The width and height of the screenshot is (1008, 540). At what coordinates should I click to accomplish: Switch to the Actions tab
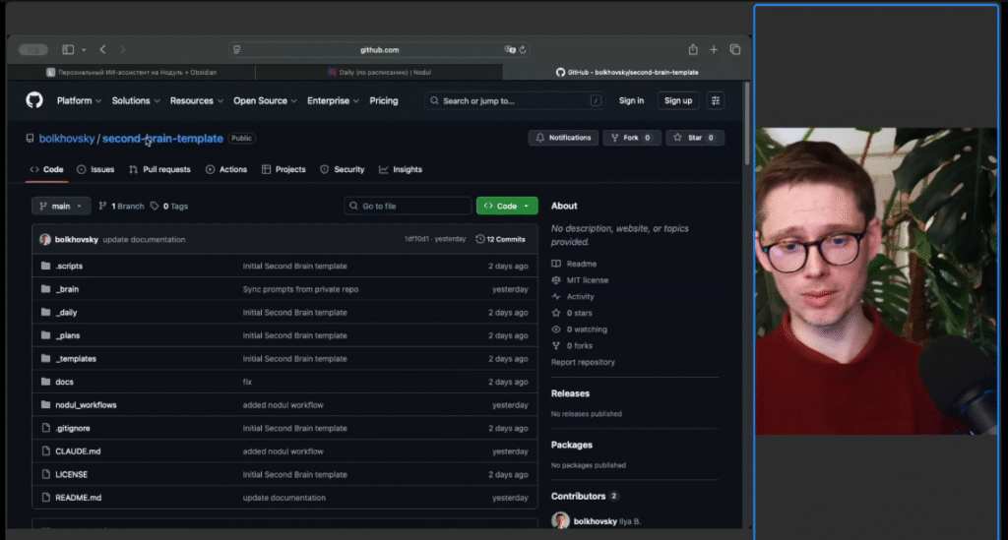pos(226,169)
